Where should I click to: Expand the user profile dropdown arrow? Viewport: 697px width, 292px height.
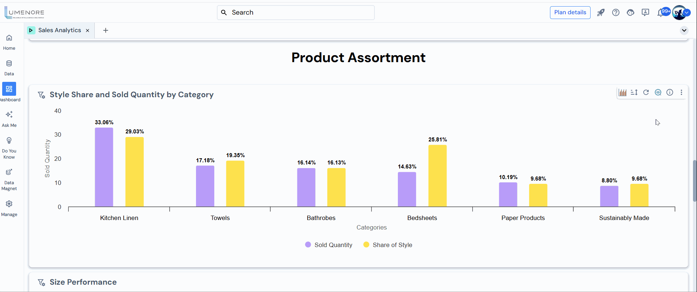[x=687, y=13]
